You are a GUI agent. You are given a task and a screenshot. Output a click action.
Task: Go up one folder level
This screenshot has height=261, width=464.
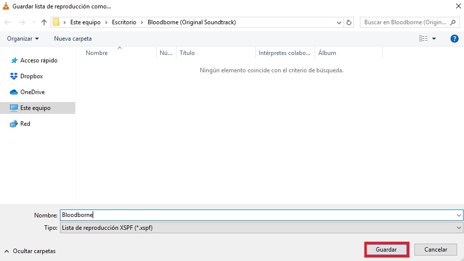(x=44, y=22)
